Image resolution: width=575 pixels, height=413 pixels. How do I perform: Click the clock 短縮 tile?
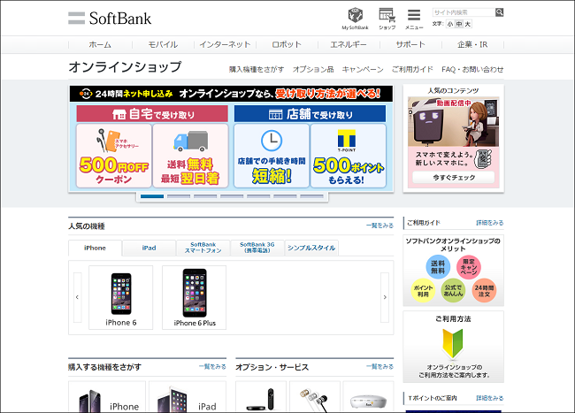(x=272, y=156)
